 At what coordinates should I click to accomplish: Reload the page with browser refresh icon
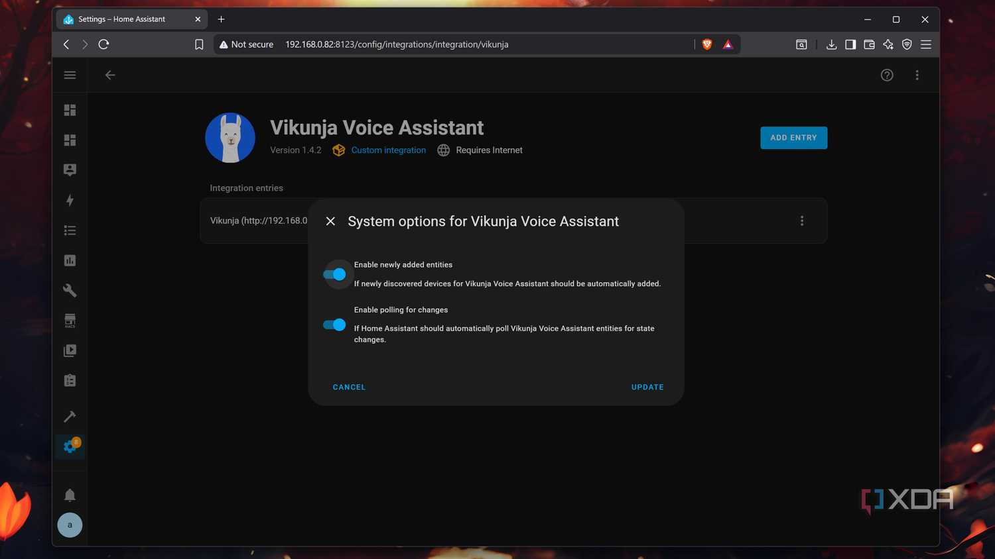pyautogui.click(x=103, y=44)
